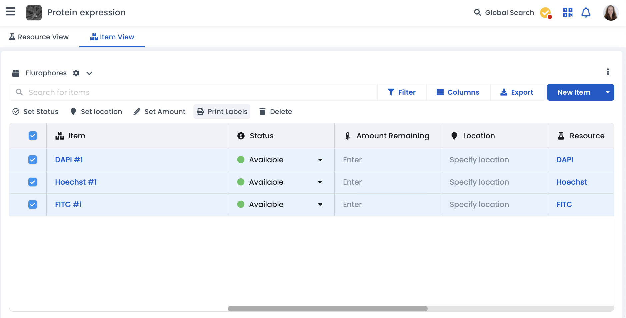Screen dimensions: 626x318
Task: Deselect the FITC #1 row checkbox
Action: [x=33, y=204]
